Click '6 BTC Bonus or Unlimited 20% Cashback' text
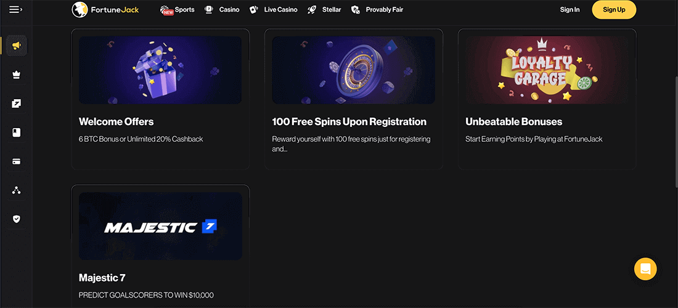Viewport: 678px width, 308px height. tap(141, 139)
